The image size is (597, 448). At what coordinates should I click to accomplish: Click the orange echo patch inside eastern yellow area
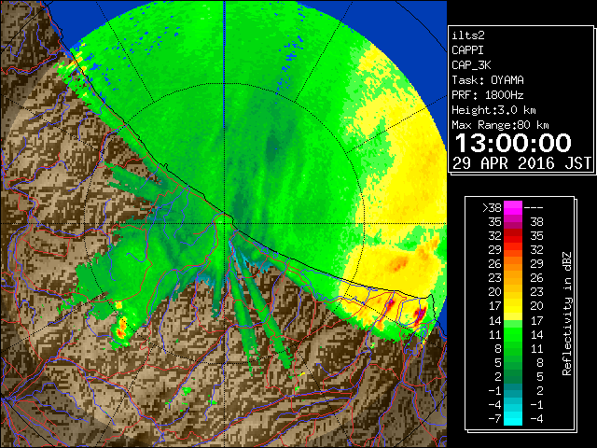[398, 263]
